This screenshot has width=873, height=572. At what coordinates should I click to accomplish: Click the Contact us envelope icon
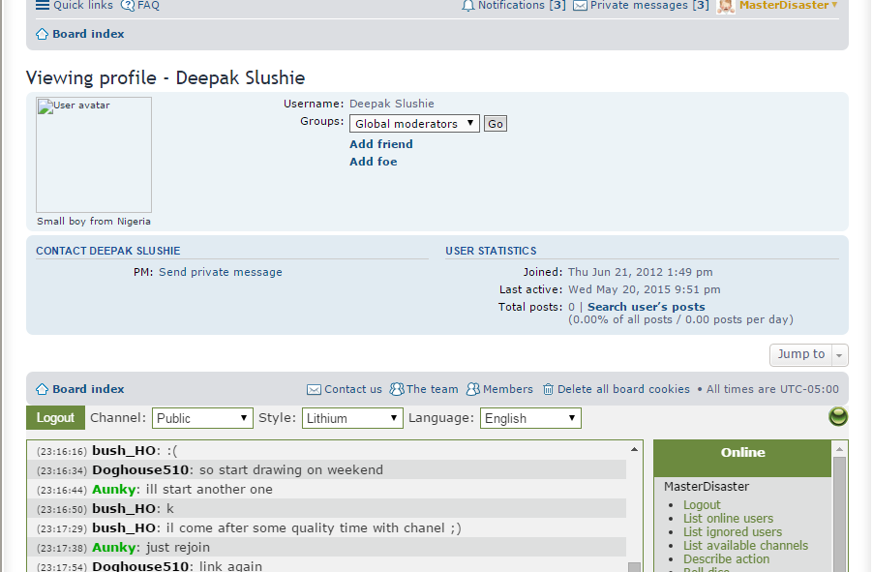pos(314,390)
